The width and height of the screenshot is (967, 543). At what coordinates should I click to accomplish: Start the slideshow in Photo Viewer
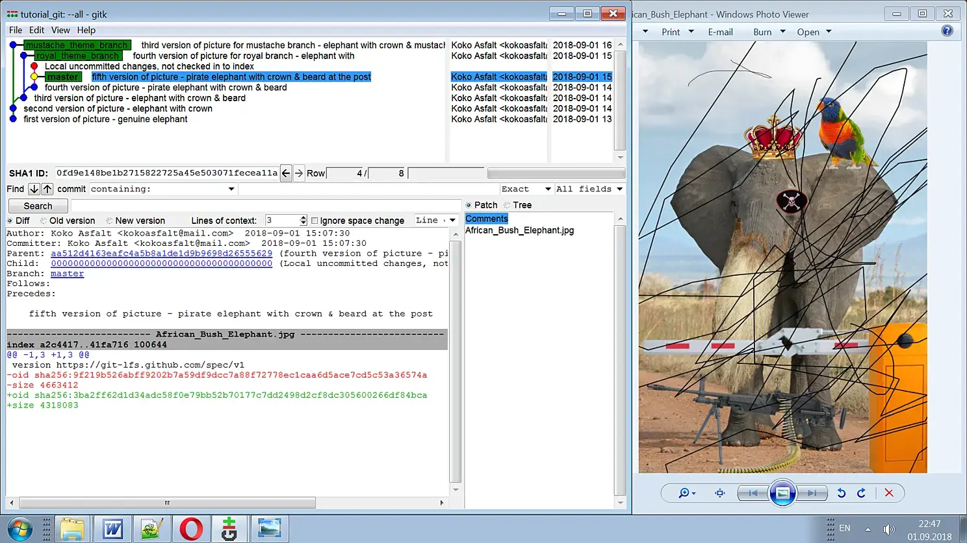click(x=782, y=493)
